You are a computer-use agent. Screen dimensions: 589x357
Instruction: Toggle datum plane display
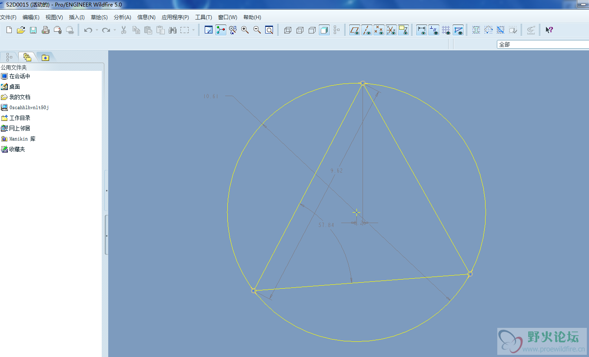355,30
